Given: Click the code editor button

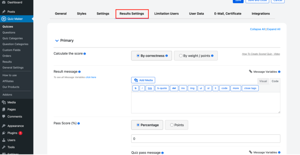Looking at the screenshot, I should point(224,88).
